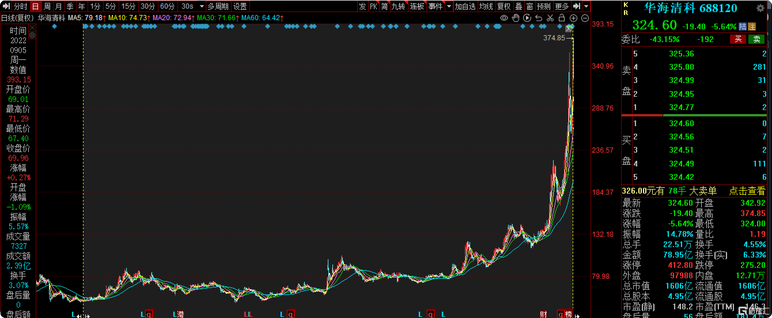Click the 窗 window layout button

[x=530, y=6]
